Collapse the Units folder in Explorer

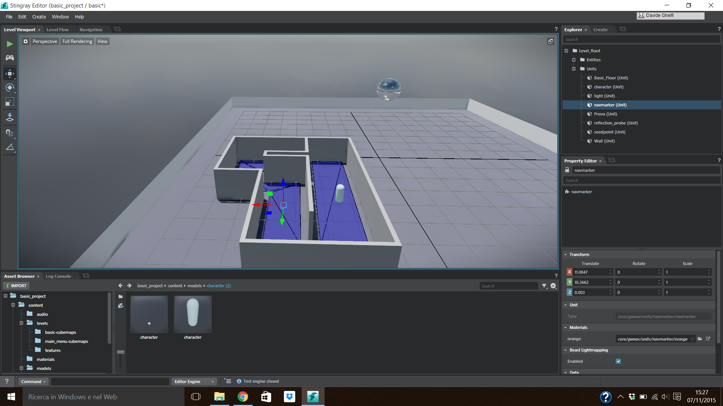(x=574, y=69)
